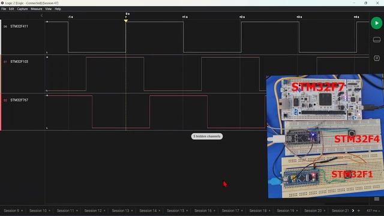
Task: Close the Session 11 tab
Action: (x=77, y=211)
